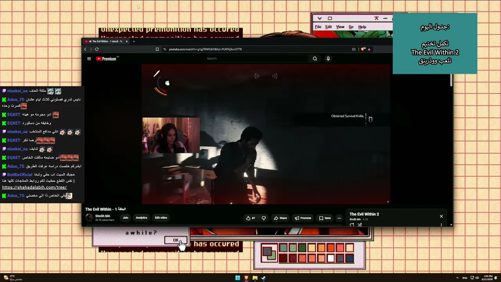Image resolution: width=501 pixels, height=282 pixels.
Task: Open Brave browser from the taskbar
Action: point(246,278)
